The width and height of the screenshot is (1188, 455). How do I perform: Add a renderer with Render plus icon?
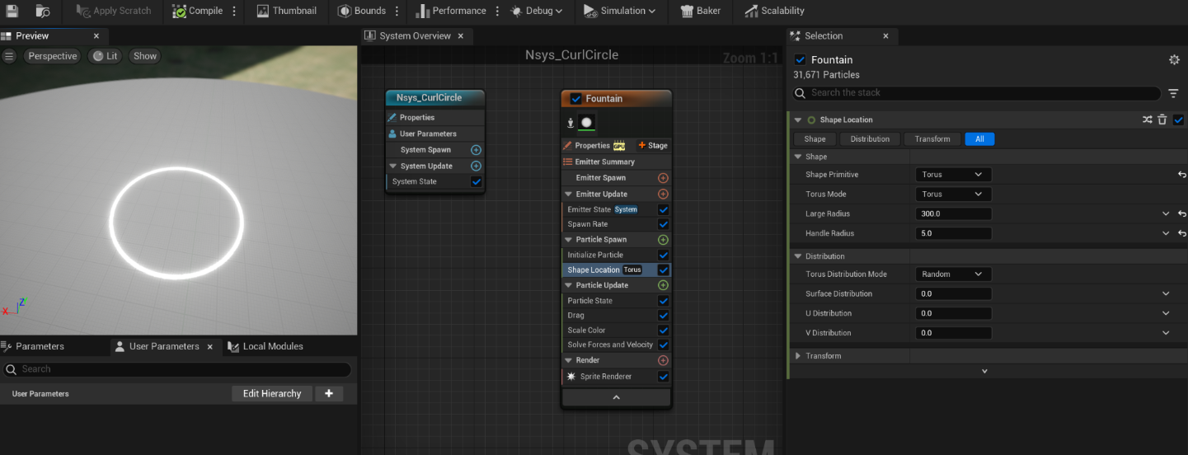(663, 360)
